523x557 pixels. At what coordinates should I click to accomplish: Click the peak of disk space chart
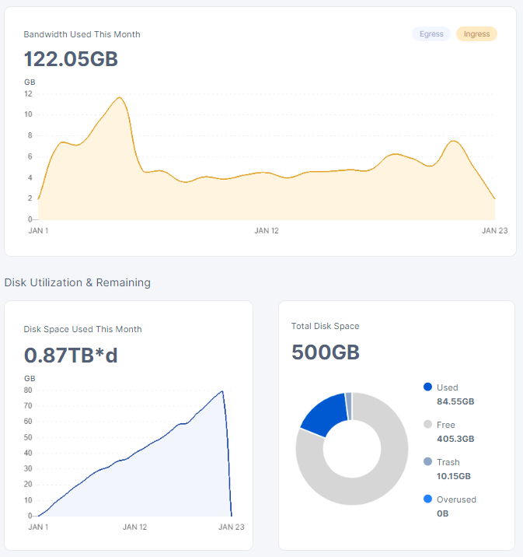tap(222, 391)
